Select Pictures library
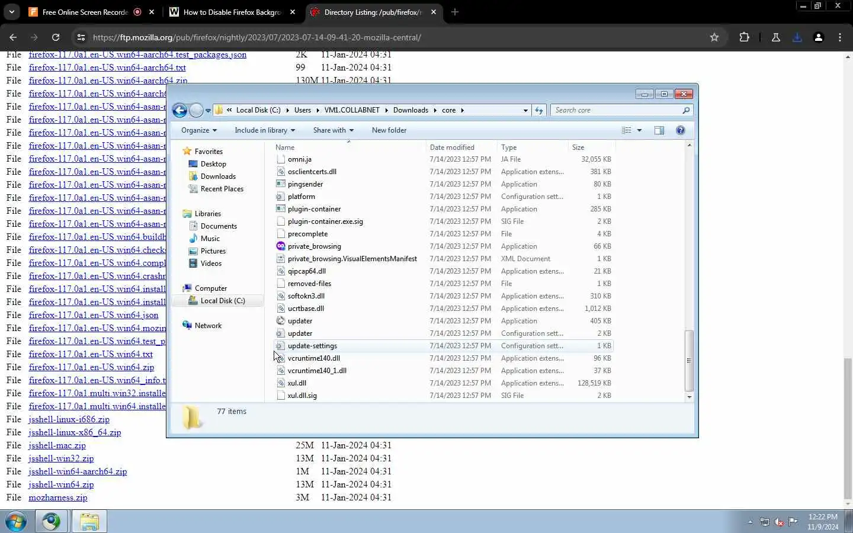The height and width of the screenshot is (533, 853). [213, 251]
